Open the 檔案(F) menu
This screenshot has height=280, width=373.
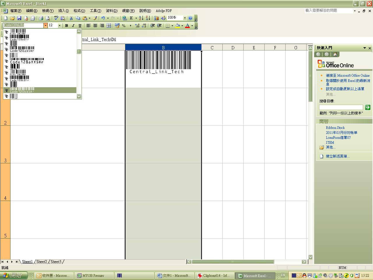(16, 11)
